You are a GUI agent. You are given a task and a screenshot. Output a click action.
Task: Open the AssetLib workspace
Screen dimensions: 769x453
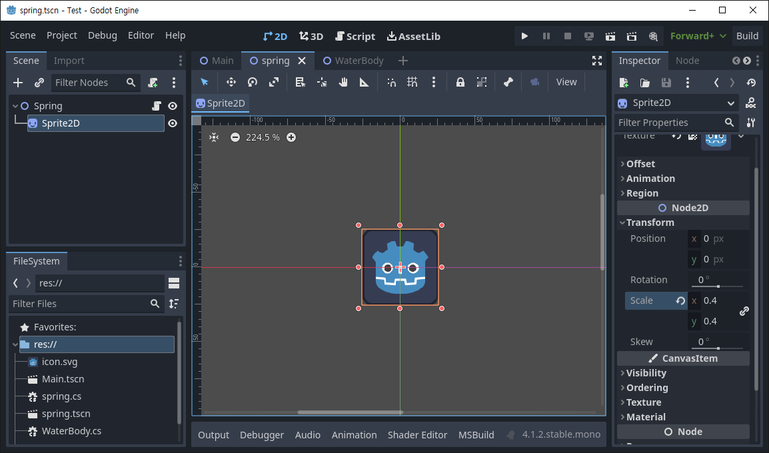pos(413,36)
